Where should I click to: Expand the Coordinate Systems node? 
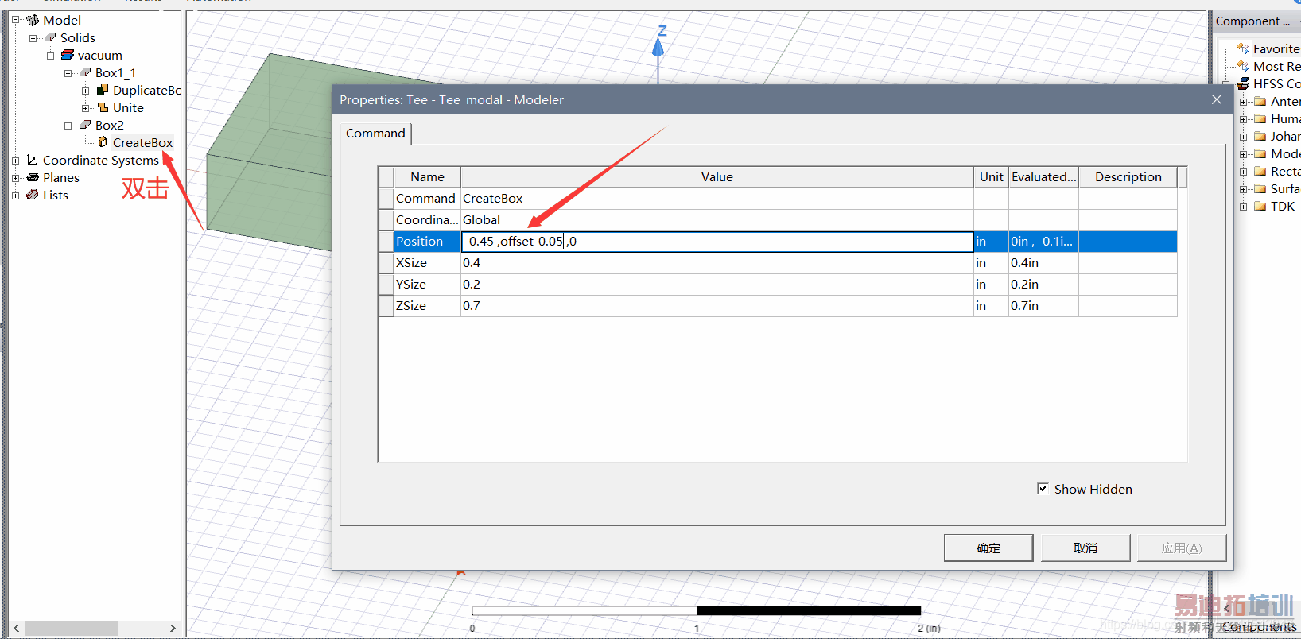(x=15, y=160)
